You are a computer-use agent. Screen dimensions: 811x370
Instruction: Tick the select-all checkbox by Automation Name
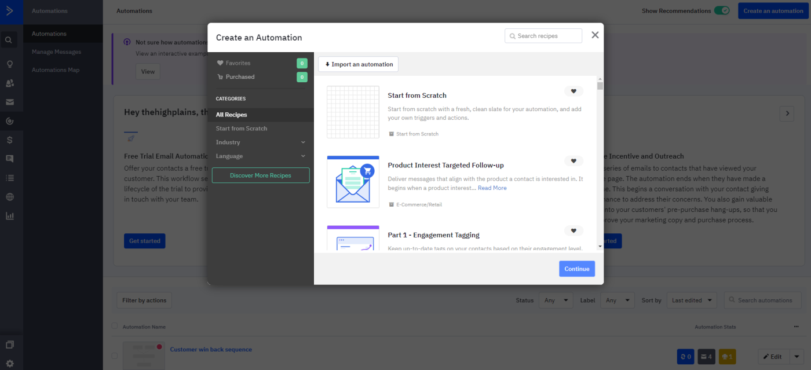coord(115,327)
